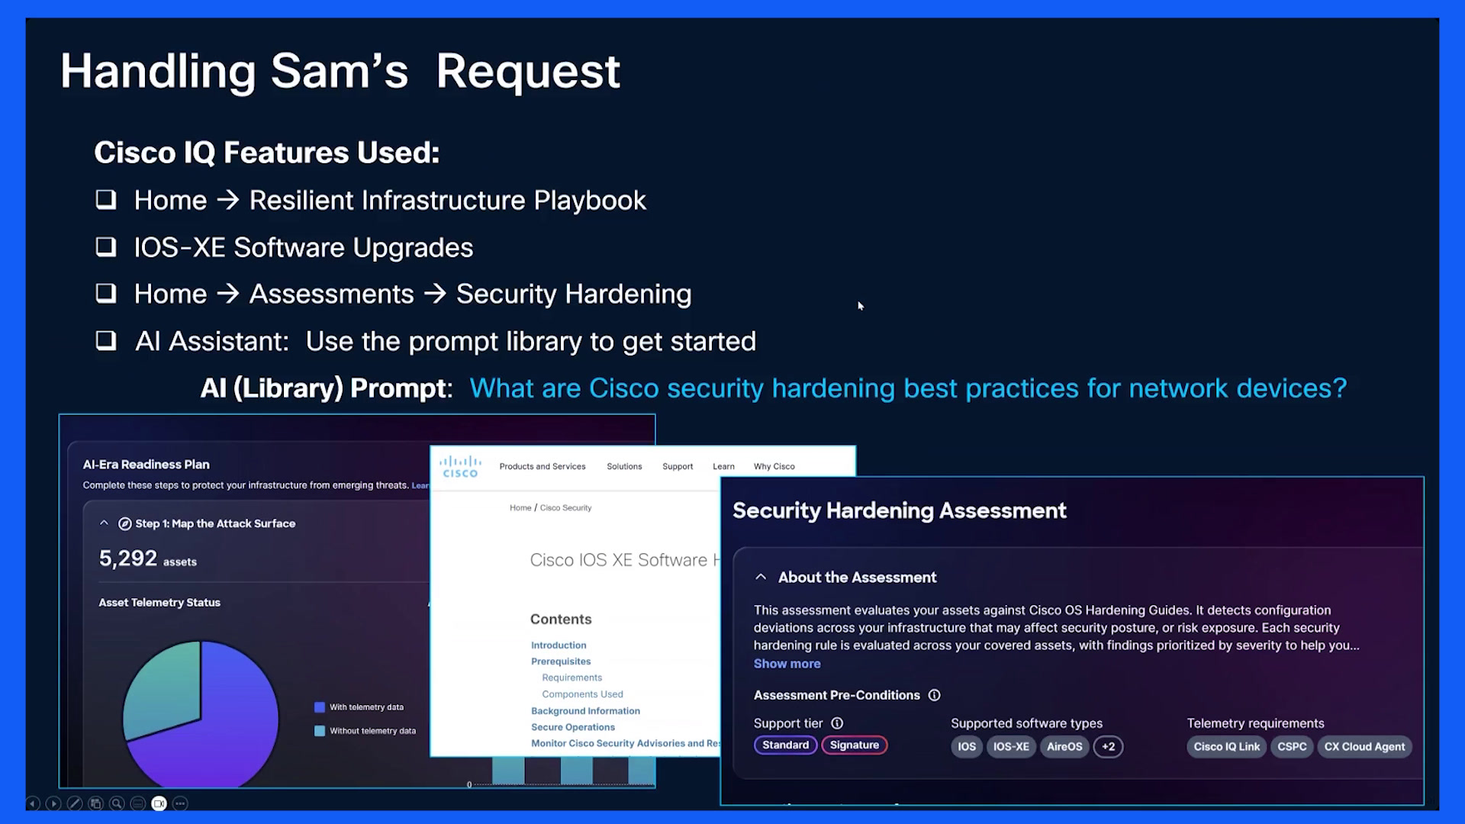The height and width of the screenshot is (824, 1465).
Task: Check box for Resilient Infrastructure Playbook
Action: [x=106, y=200]
